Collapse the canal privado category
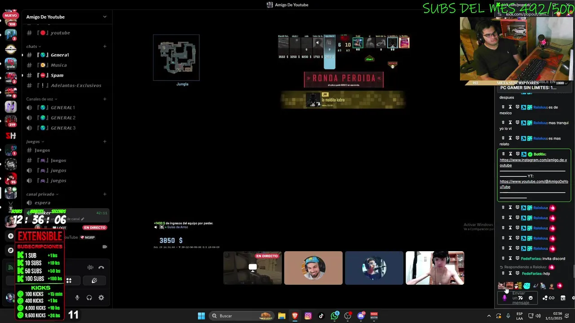Image resolution: width=575 pixels, height=323 pixels. 42,194
